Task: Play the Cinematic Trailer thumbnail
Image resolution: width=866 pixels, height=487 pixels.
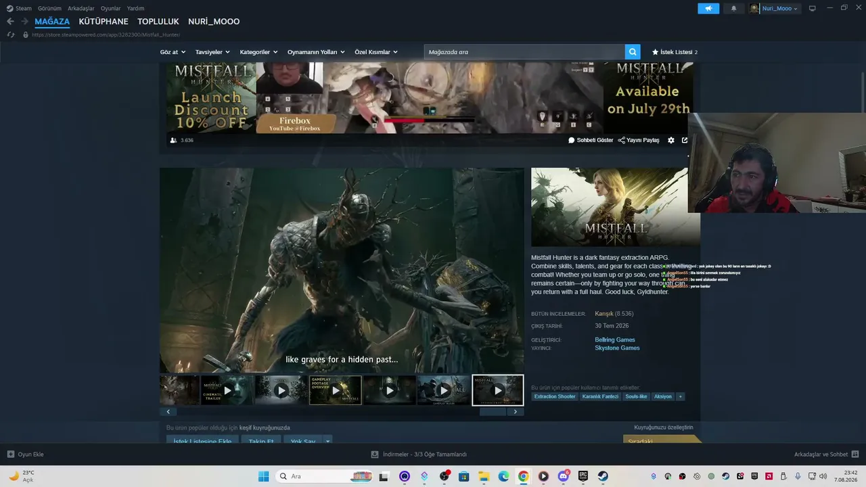Action: [x=227, y=390]
